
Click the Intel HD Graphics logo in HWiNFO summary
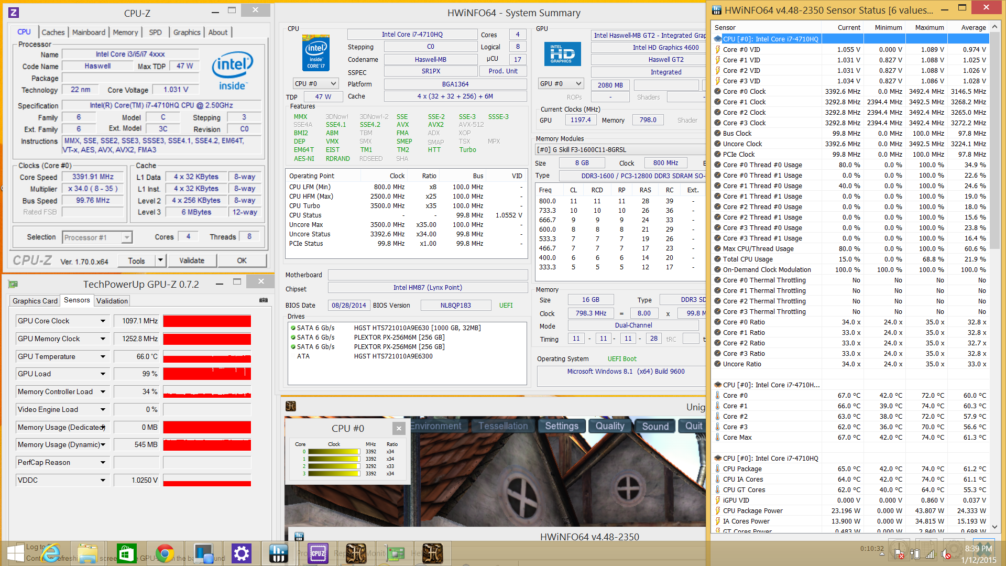[x=562, y=54]
